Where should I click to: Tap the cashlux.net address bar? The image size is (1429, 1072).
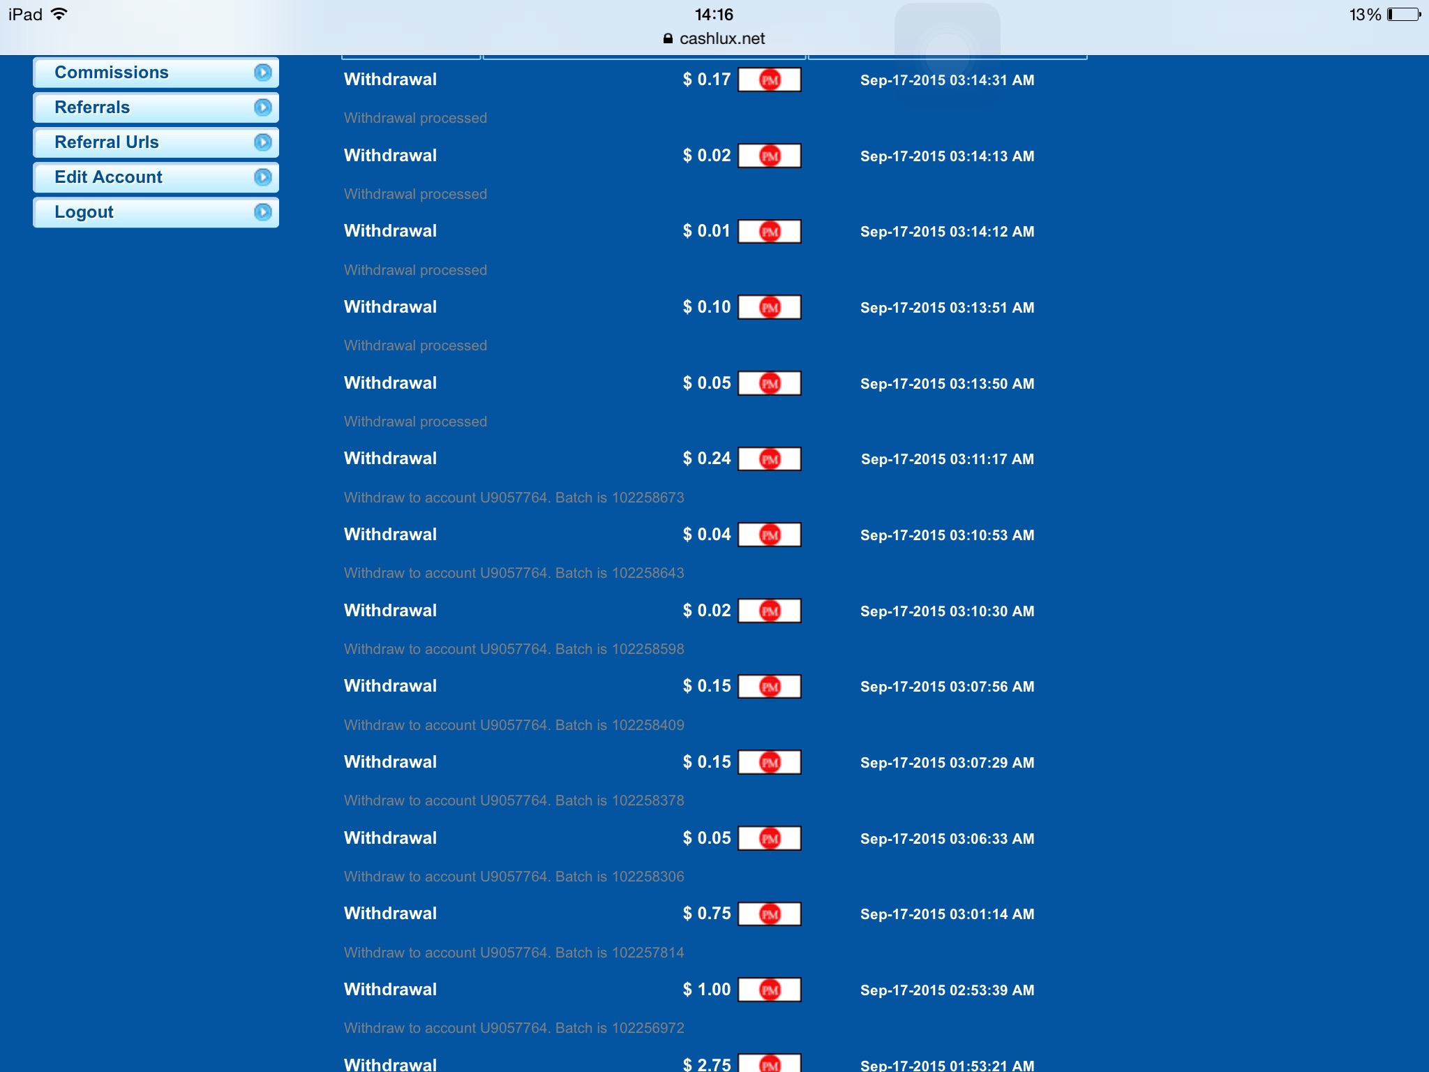click(714, 38)
